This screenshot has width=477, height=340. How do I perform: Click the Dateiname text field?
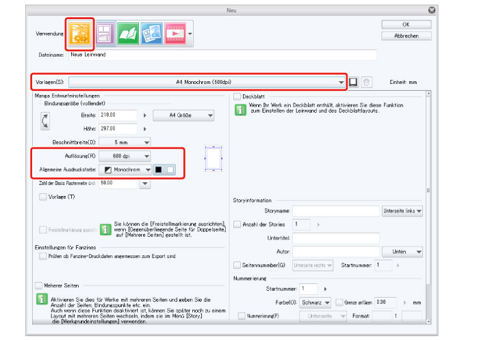coord(222,55)
